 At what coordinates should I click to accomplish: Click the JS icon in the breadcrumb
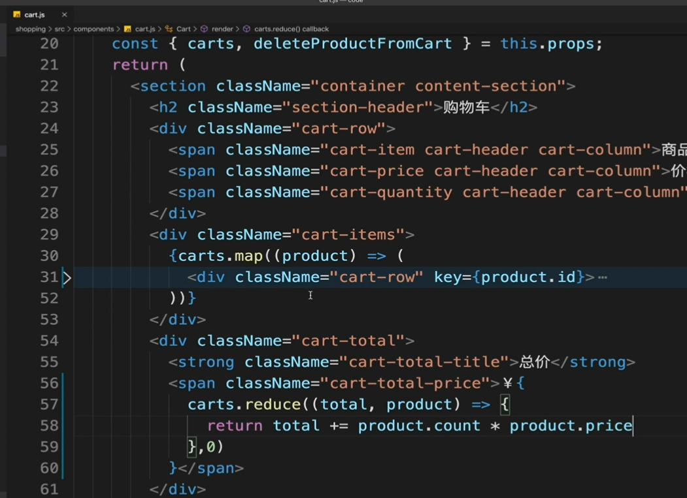[127, 29]
